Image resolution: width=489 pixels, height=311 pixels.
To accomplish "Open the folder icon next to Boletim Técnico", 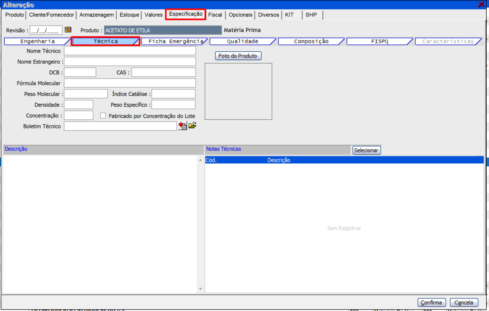I will (192, 126).
